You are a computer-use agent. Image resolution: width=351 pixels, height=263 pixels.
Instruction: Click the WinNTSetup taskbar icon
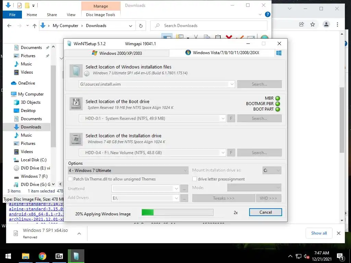76,256
